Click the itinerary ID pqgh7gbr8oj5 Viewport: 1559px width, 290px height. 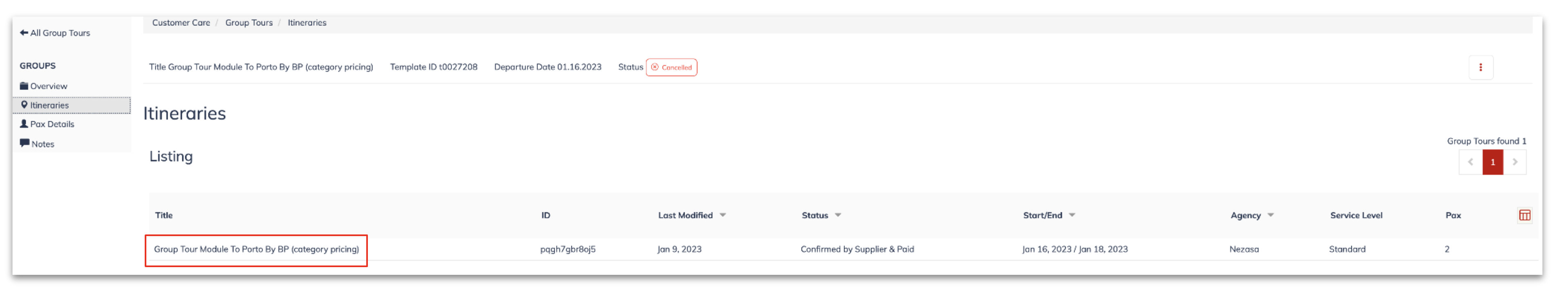(x=568, y=249)
